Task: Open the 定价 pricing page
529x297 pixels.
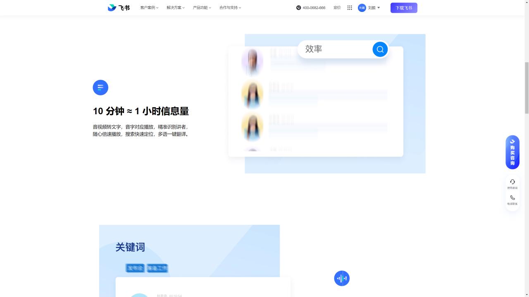Action: pyautogui.click(x=337, y=7)
